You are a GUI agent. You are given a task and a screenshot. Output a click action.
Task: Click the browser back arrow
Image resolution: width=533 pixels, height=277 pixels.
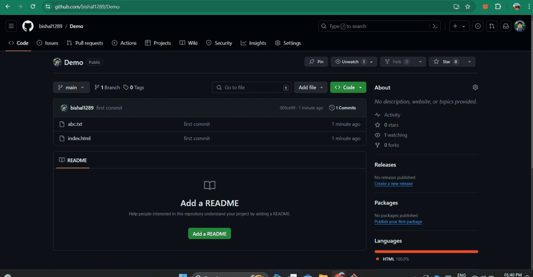pos(8,6)
